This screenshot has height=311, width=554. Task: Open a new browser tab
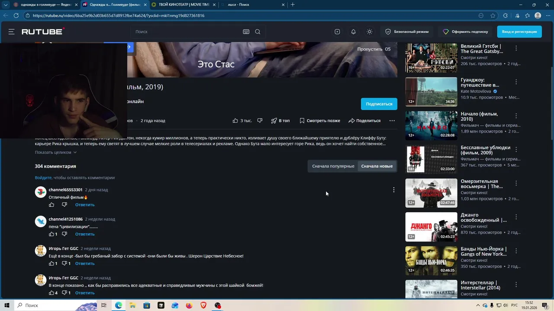tap(293, 5)
